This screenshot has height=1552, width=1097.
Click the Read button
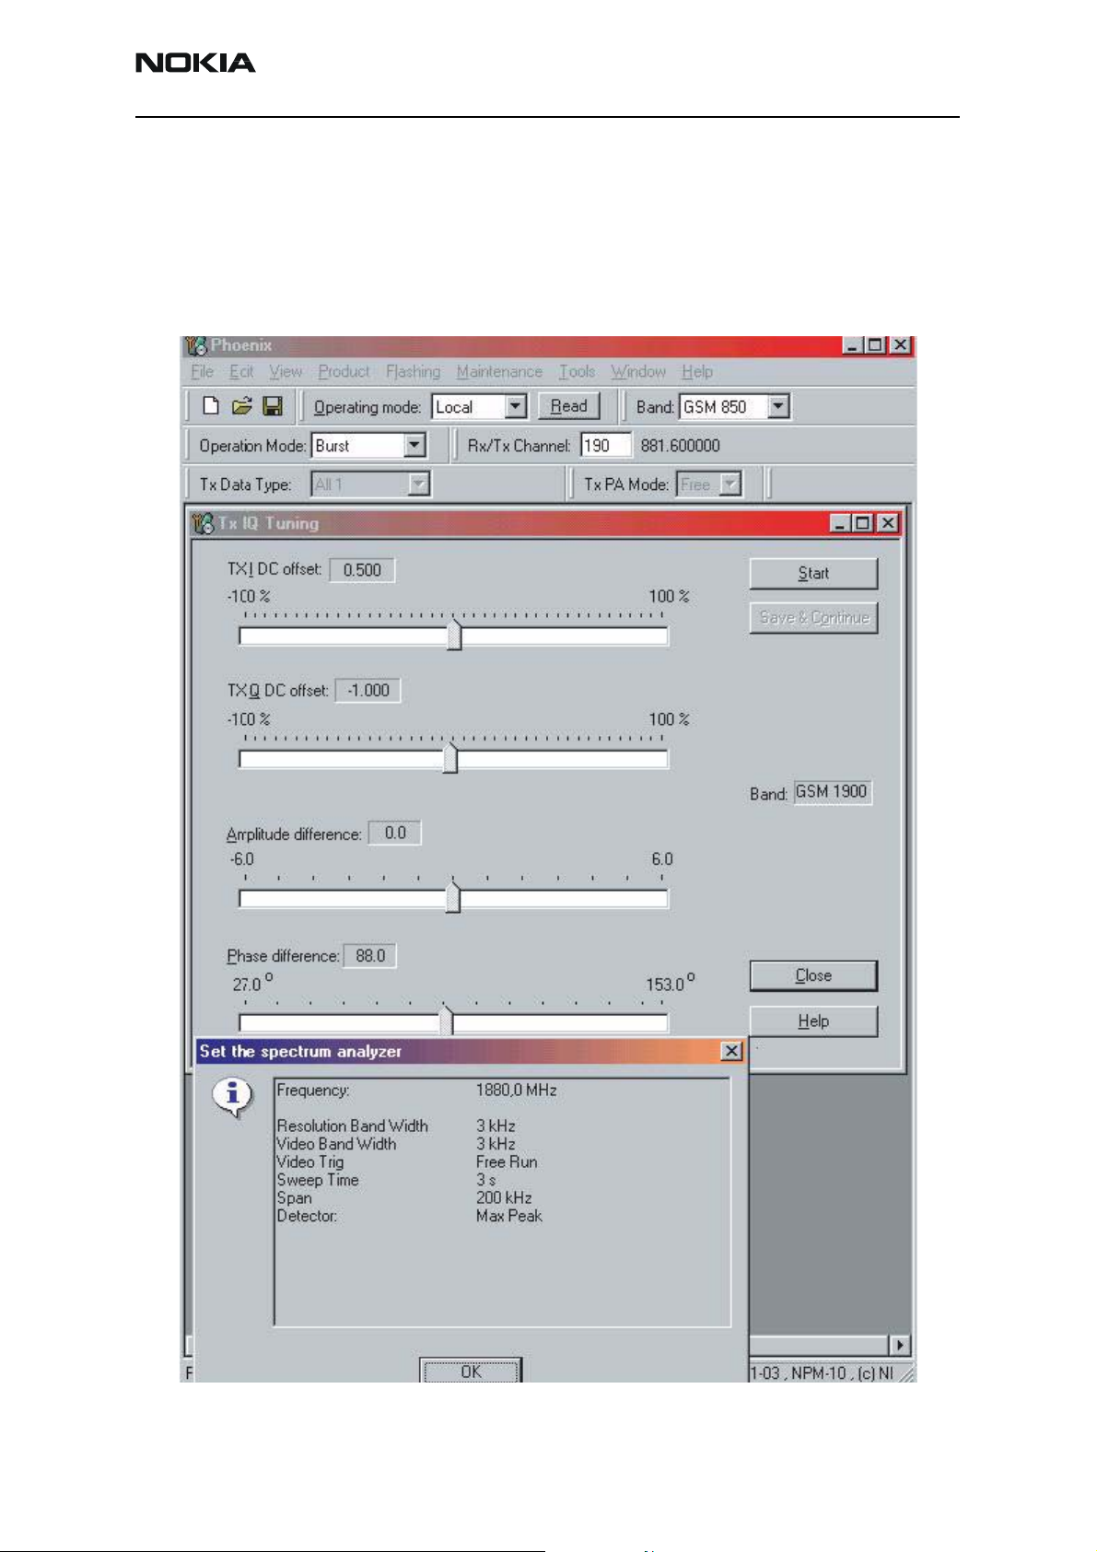tap(569, 406)
